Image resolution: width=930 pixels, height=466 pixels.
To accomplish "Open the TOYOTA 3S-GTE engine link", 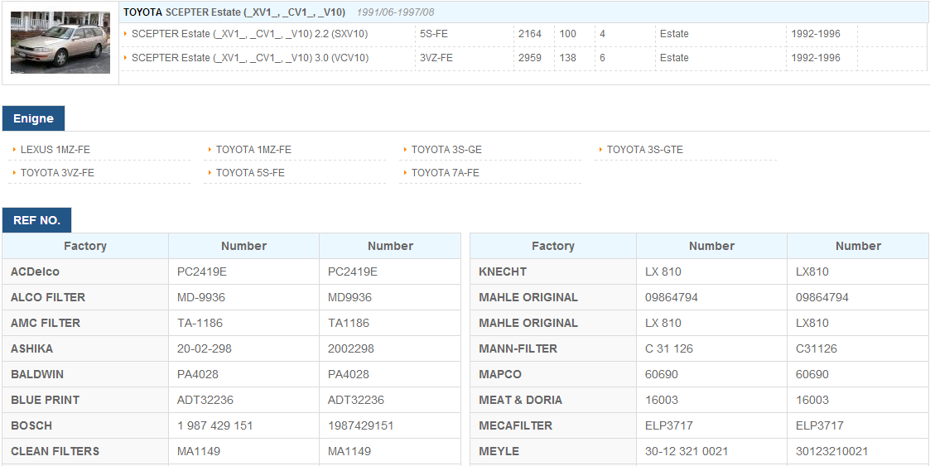I will (x=645, y=150).
